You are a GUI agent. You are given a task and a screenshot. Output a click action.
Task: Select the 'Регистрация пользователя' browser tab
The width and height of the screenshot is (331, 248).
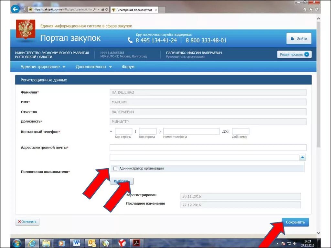click(134, 10)
